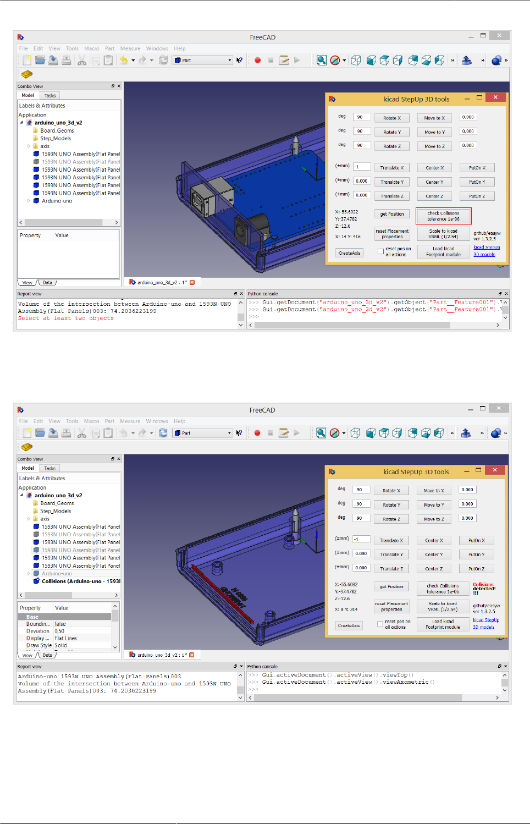Open Macros dialog icon in upper FreeCAD window
This screenshot has width=530, height=824.
click(x=284, y=61)
